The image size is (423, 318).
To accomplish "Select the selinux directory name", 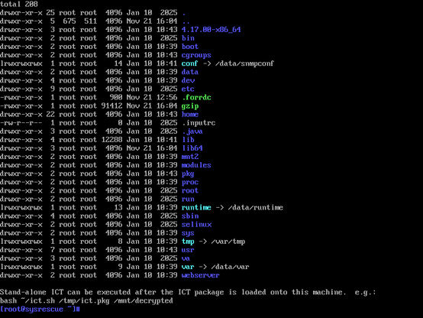I will pyautogui.click(x=196, y=225).
